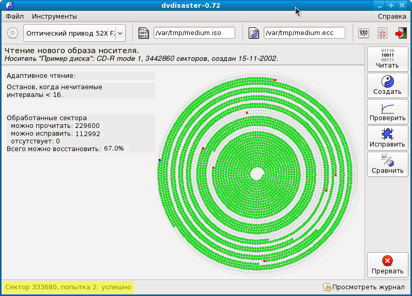Edit the /var/tmp/medium.ecc path field
The width and height of the screenshot is (412, 296).
click(x=304, y=33)
